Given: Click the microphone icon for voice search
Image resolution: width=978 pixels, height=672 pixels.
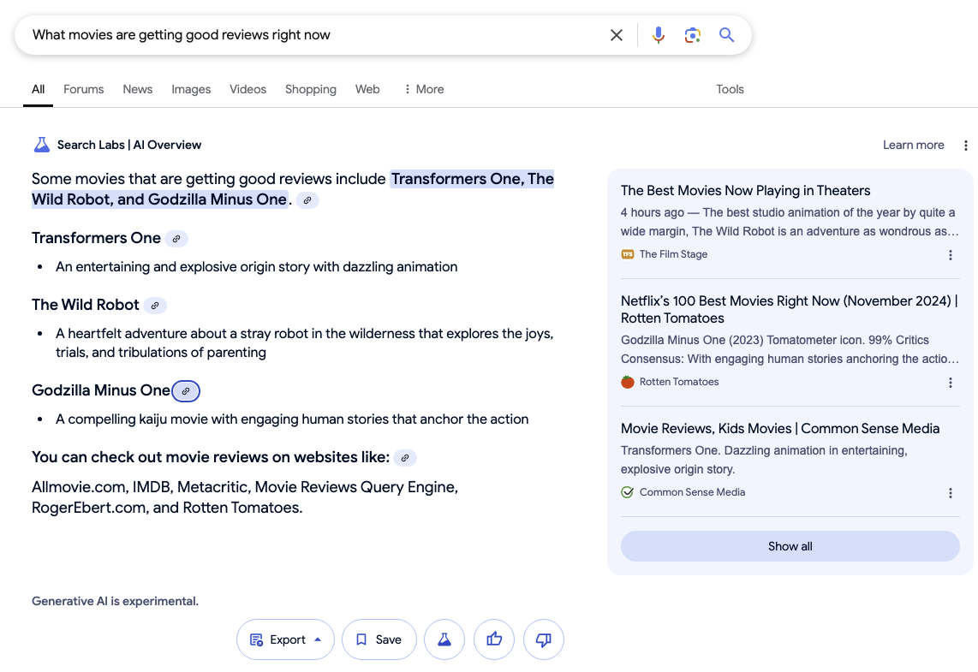Looking at the screenshot, I should (658, 35).
